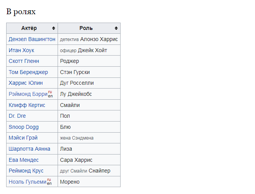Follow the Dr. Dre link
The height and width of the screenshot is (194, 255).
(x=17, y=116)
